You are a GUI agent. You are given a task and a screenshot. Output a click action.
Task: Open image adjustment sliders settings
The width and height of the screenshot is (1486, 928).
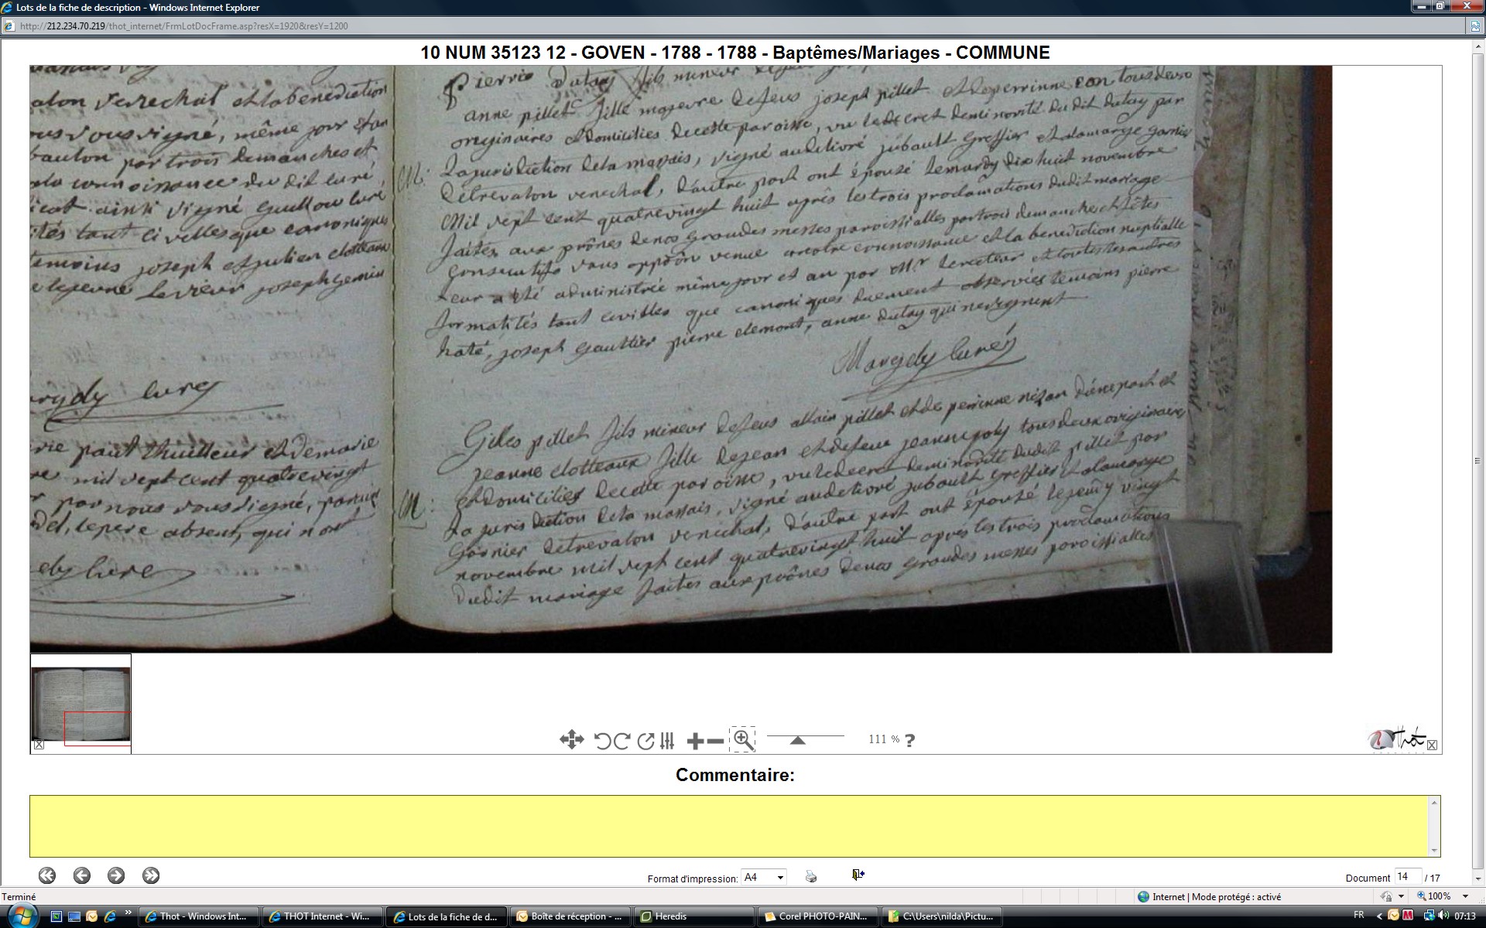point(667,741)
